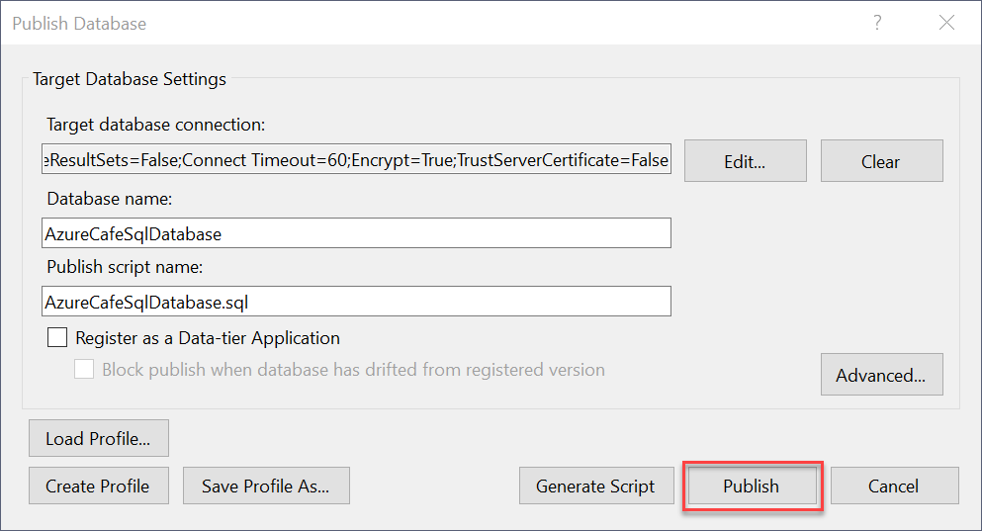Viewport: 982px width, 531px height.
Task: Close the Publish Database window
Action: point(947,23)
